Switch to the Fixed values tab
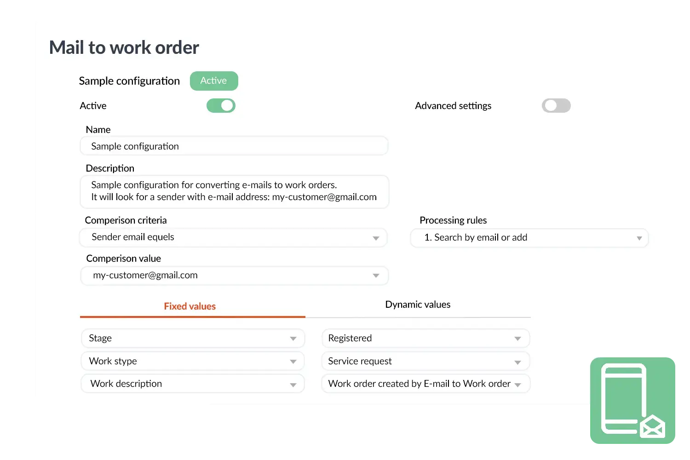690x460 pixels. tap(190, 306)
